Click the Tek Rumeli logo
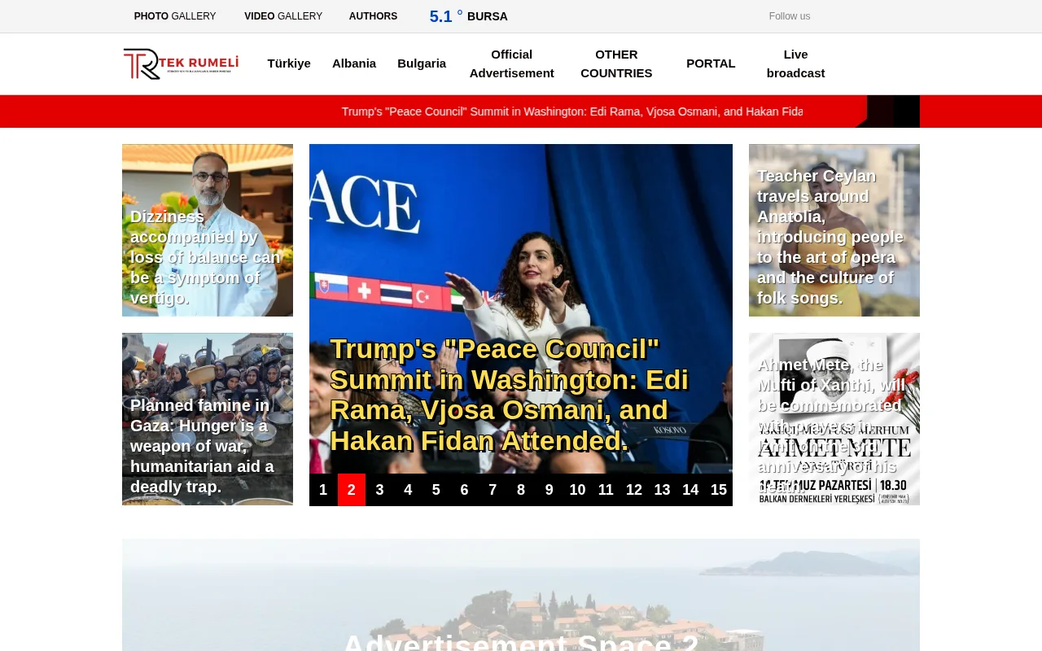This screenshot has width=1042, height=651. [x=181, y=63]
